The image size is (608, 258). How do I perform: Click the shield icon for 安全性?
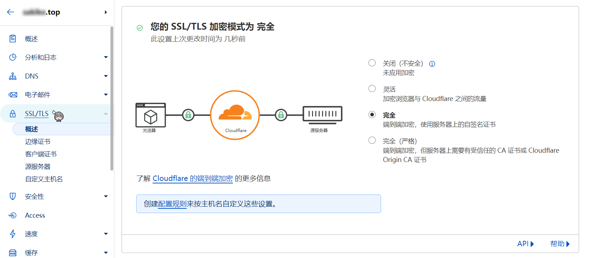(13, 196)
